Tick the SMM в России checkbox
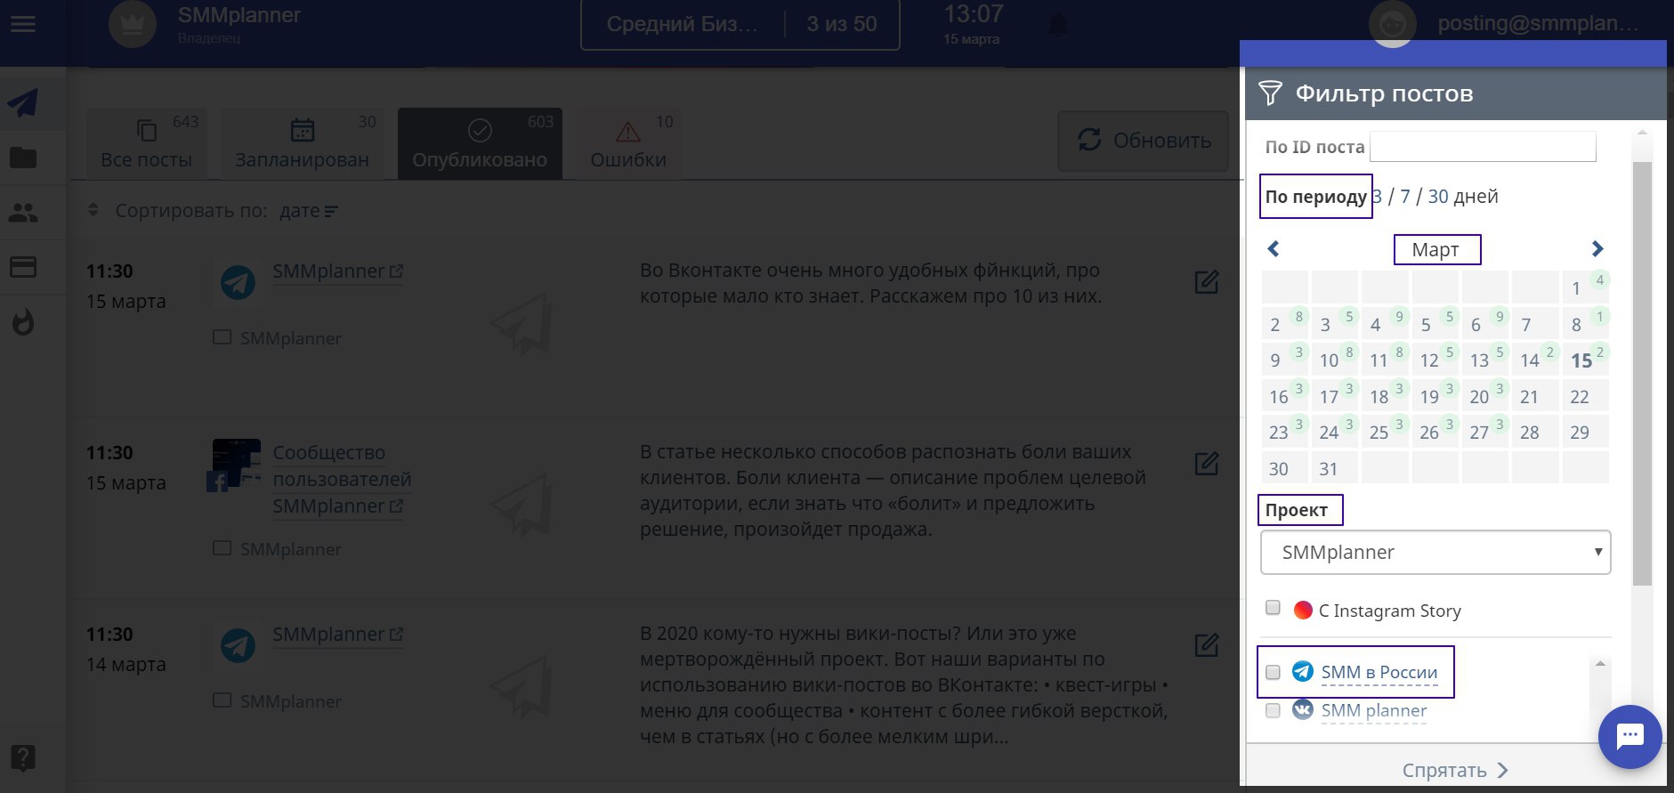The height and width of the screenshot is (793, 1674). 1273,672
